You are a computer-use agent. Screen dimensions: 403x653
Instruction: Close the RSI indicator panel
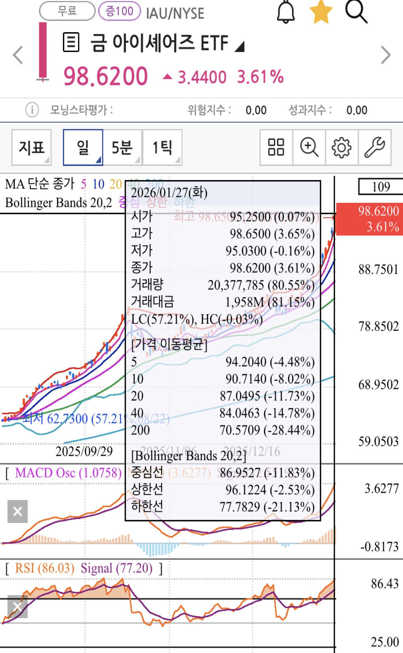pos(17,606)
